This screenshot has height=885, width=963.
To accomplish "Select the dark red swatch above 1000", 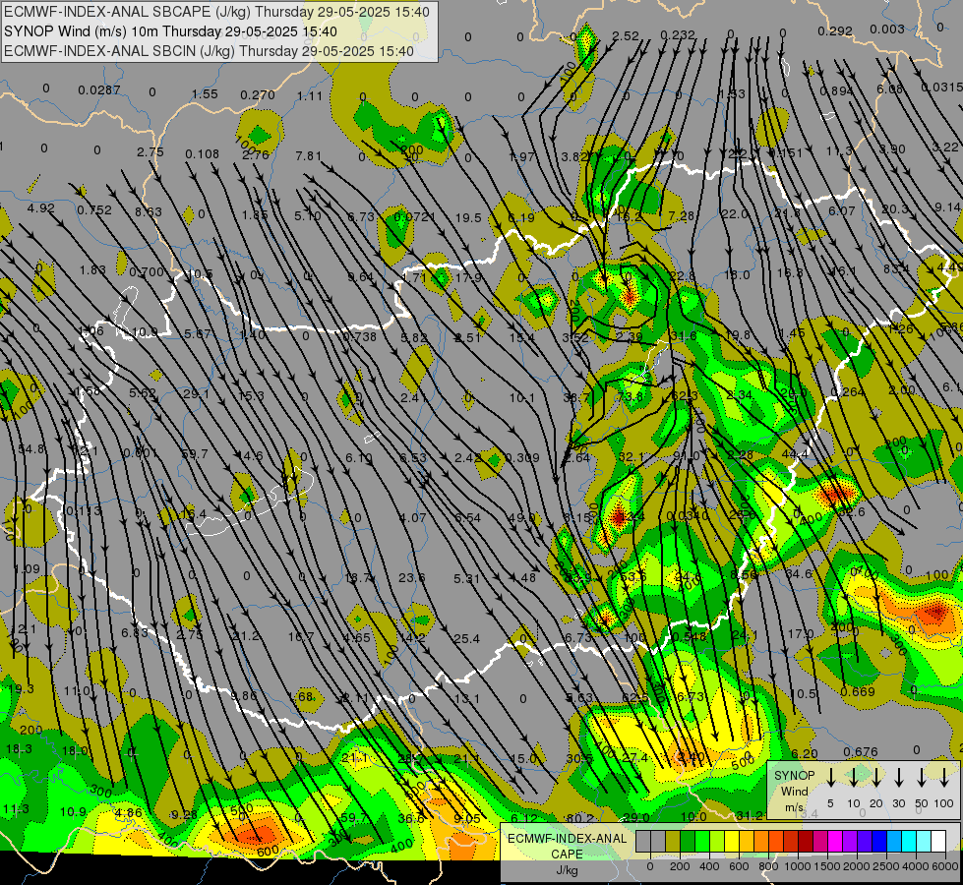I will coord(806,841).
